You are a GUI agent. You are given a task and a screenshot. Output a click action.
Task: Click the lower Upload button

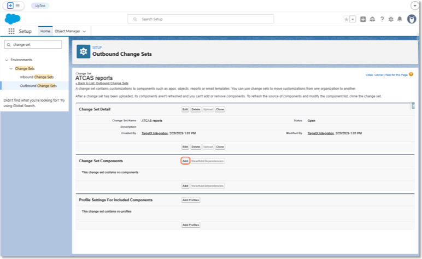[x=208, y=147]
